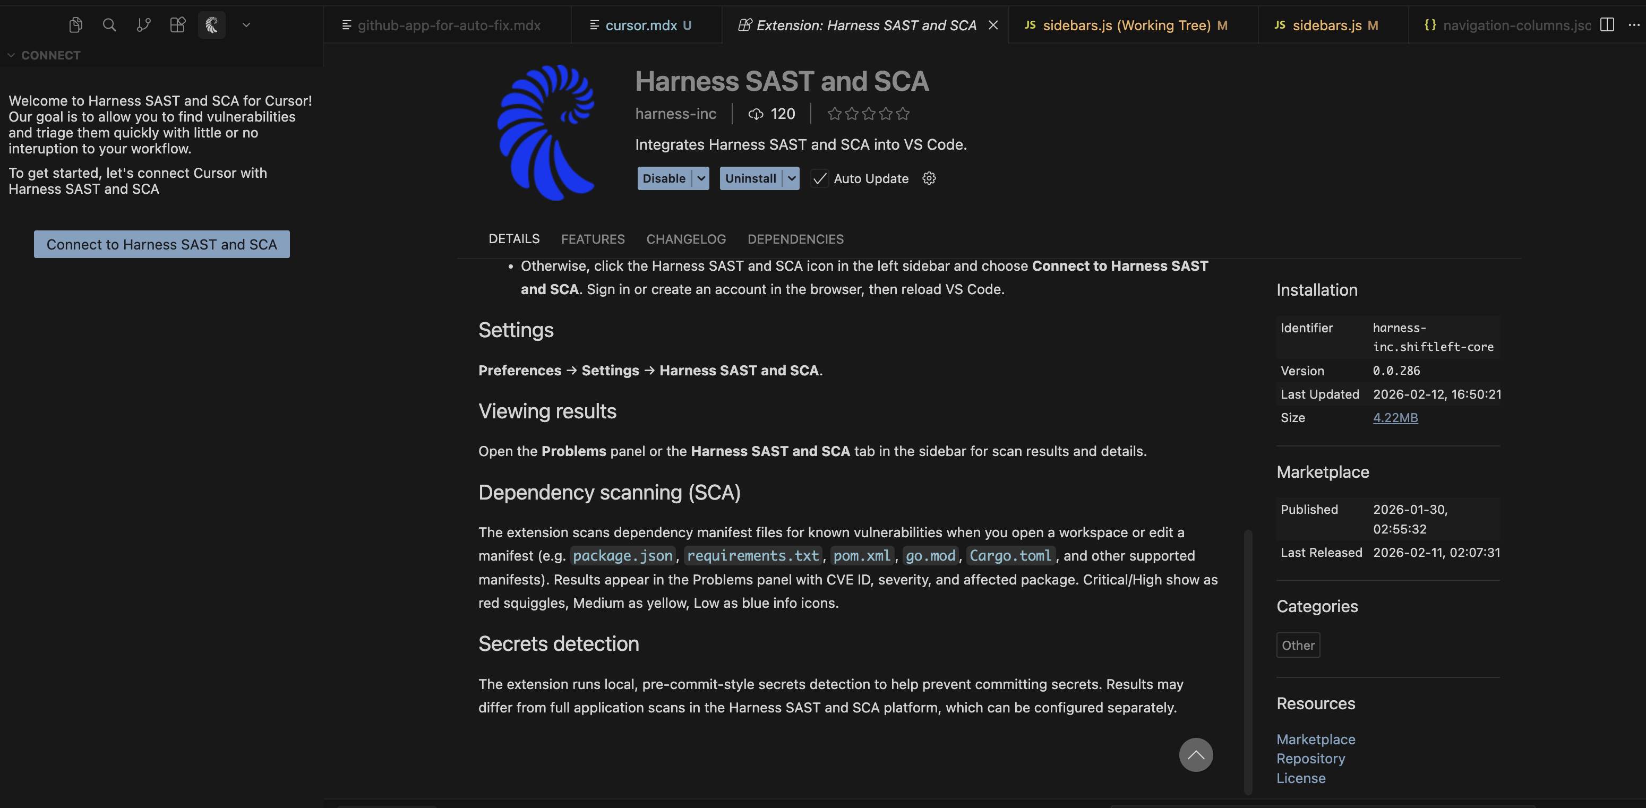This screenshot has width=1646, height=808.
Task: Expand the Disable button dropdown arrow
Action: (701, 178)
